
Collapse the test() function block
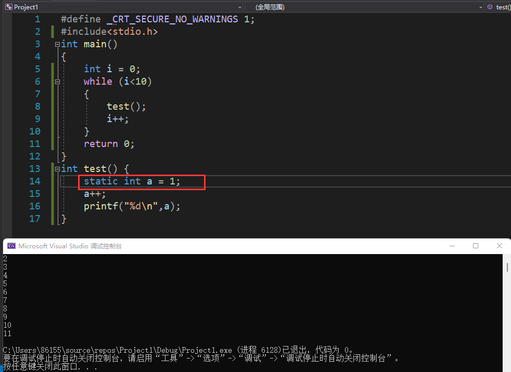[57, 169]
